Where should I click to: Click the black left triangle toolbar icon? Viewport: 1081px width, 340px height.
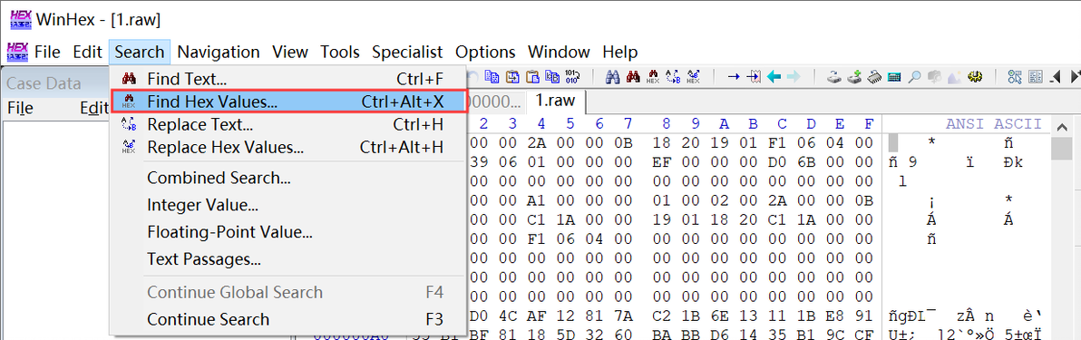tap(1056, 76)
